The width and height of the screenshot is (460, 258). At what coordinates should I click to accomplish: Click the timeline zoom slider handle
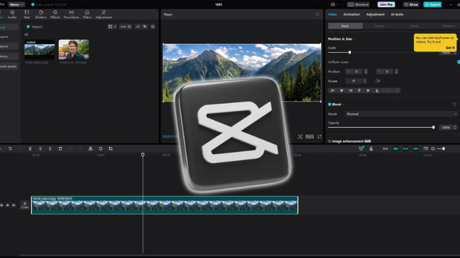click(x=443, y=148)
